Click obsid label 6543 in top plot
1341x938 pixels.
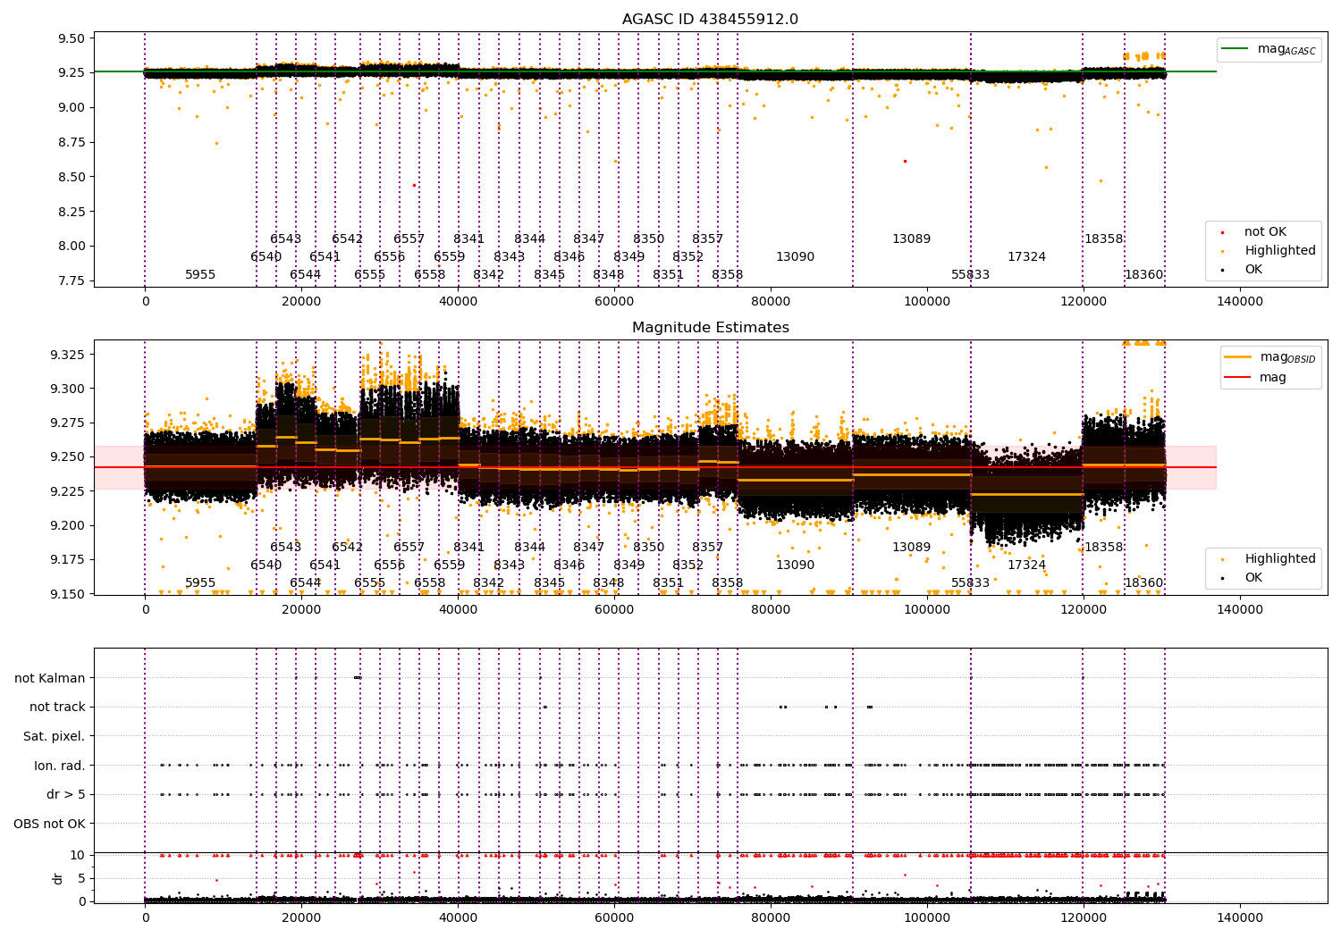pos(286,239)
